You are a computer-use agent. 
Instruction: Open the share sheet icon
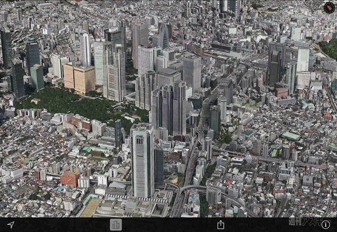click(x=221, y=225)
